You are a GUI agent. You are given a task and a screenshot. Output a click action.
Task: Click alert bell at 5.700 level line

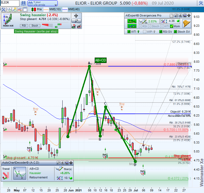point(5,129)
